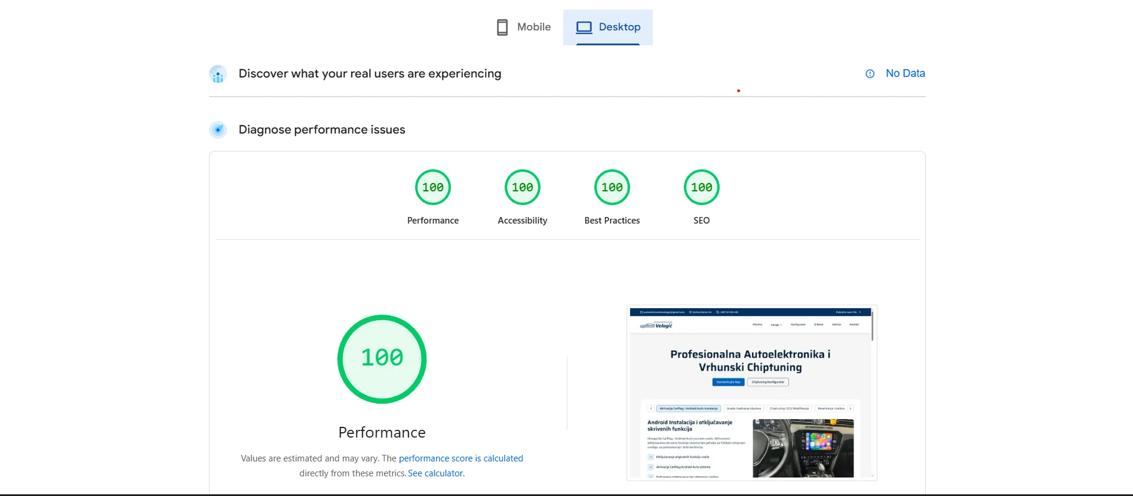Click the 'SEO' label text

pyautogui.click(x=702, y=221)
